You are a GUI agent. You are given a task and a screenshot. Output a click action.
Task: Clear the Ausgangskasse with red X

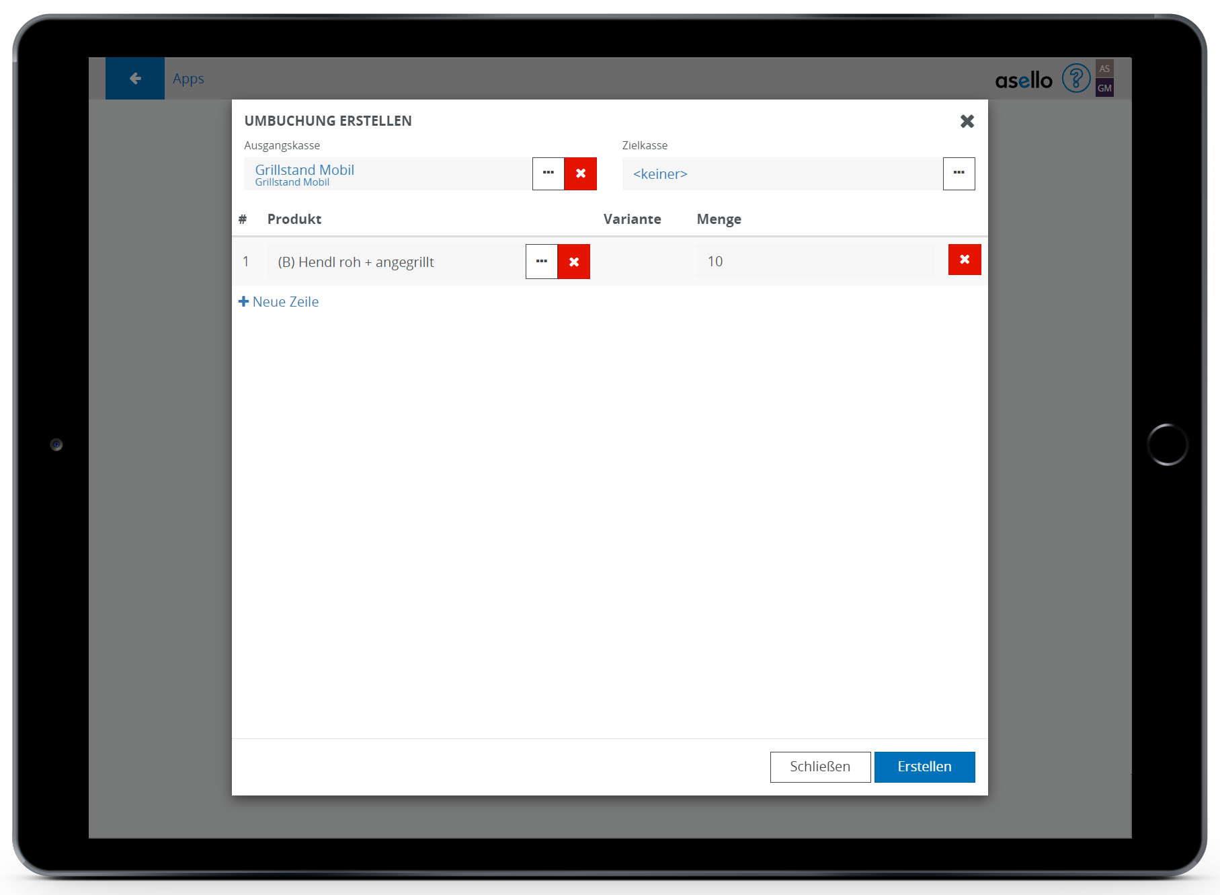(581, 174)
